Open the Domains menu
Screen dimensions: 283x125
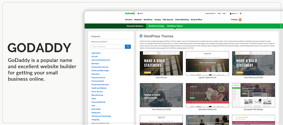point(129,20)
